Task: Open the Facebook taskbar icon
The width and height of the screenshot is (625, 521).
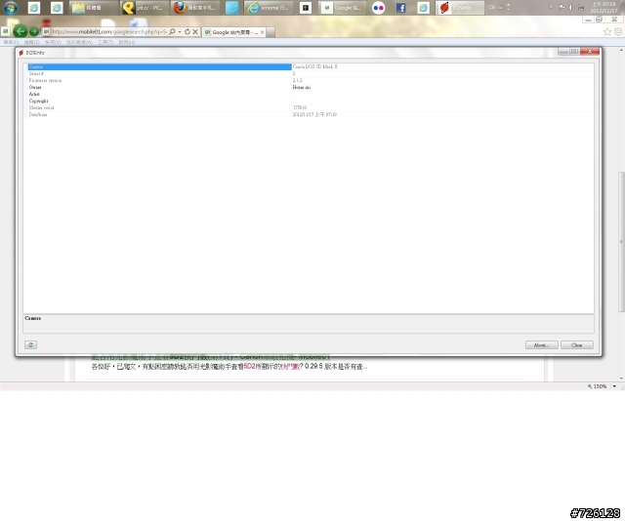Action: pos(400,8)
